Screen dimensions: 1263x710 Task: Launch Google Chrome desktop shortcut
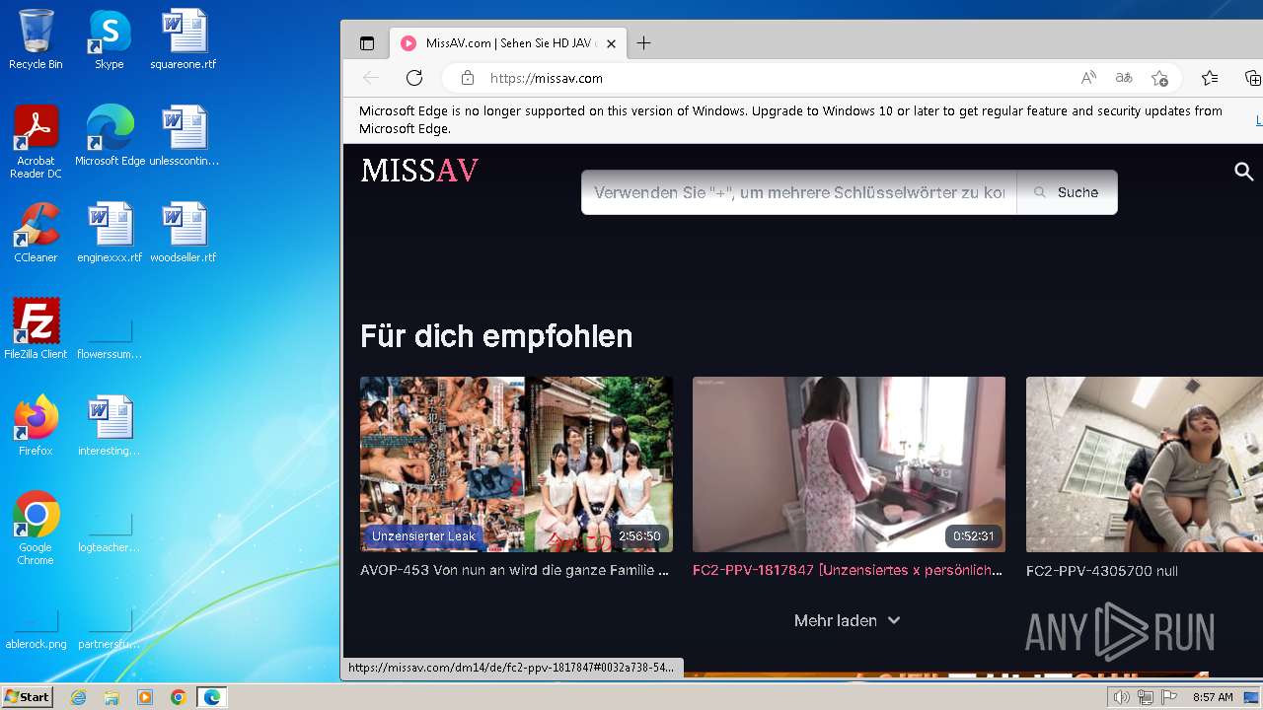[36, 528]
